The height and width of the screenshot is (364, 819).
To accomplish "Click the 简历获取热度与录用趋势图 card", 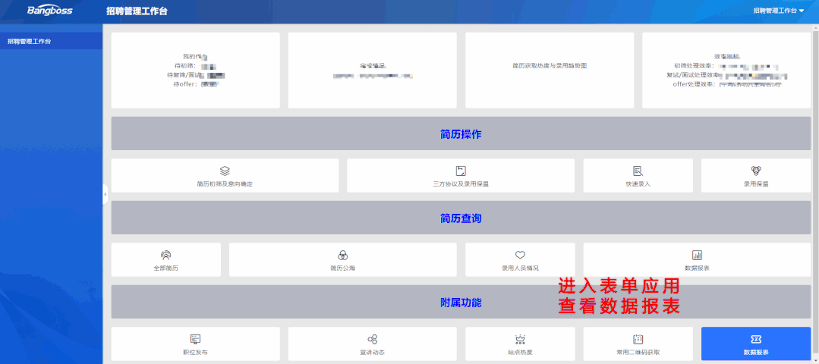I will [549, 70].
